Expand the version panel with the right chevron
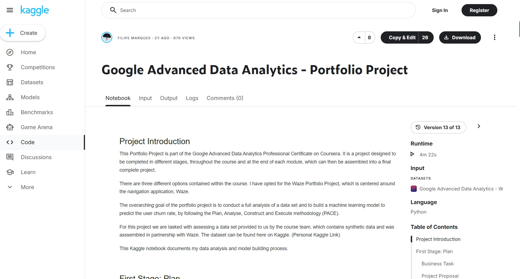Image resolution: width=520 pixels, height=279 pixels. [x=478, y=126]
